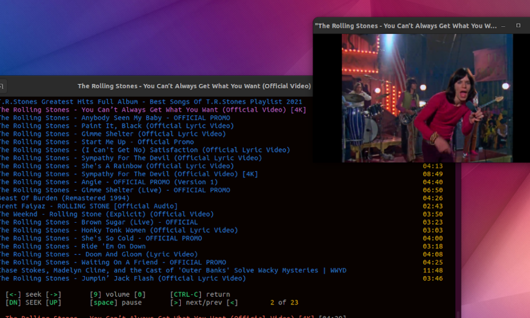Select 'Sympathy For The Devil (Official Video) [4K]' row
The height and width of the screenshot is (318, 530).
pyautogui.click(x=129, y=174)
